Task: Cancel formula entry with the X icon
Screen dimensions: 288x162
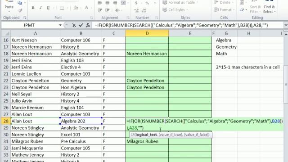Action: 74,25
